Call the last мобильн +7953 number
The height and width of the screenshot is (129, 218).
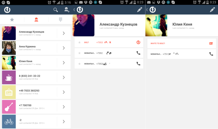(x=138, y=64)
